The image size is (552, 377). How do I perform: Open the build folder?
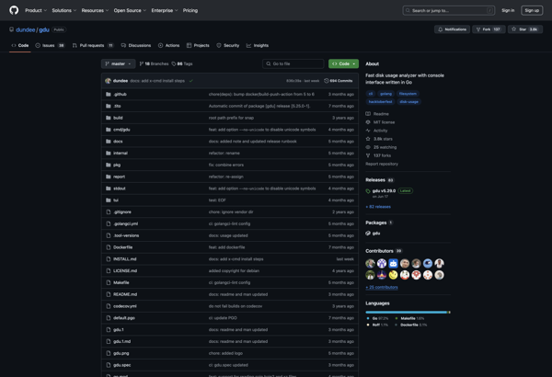coord(118,118)
